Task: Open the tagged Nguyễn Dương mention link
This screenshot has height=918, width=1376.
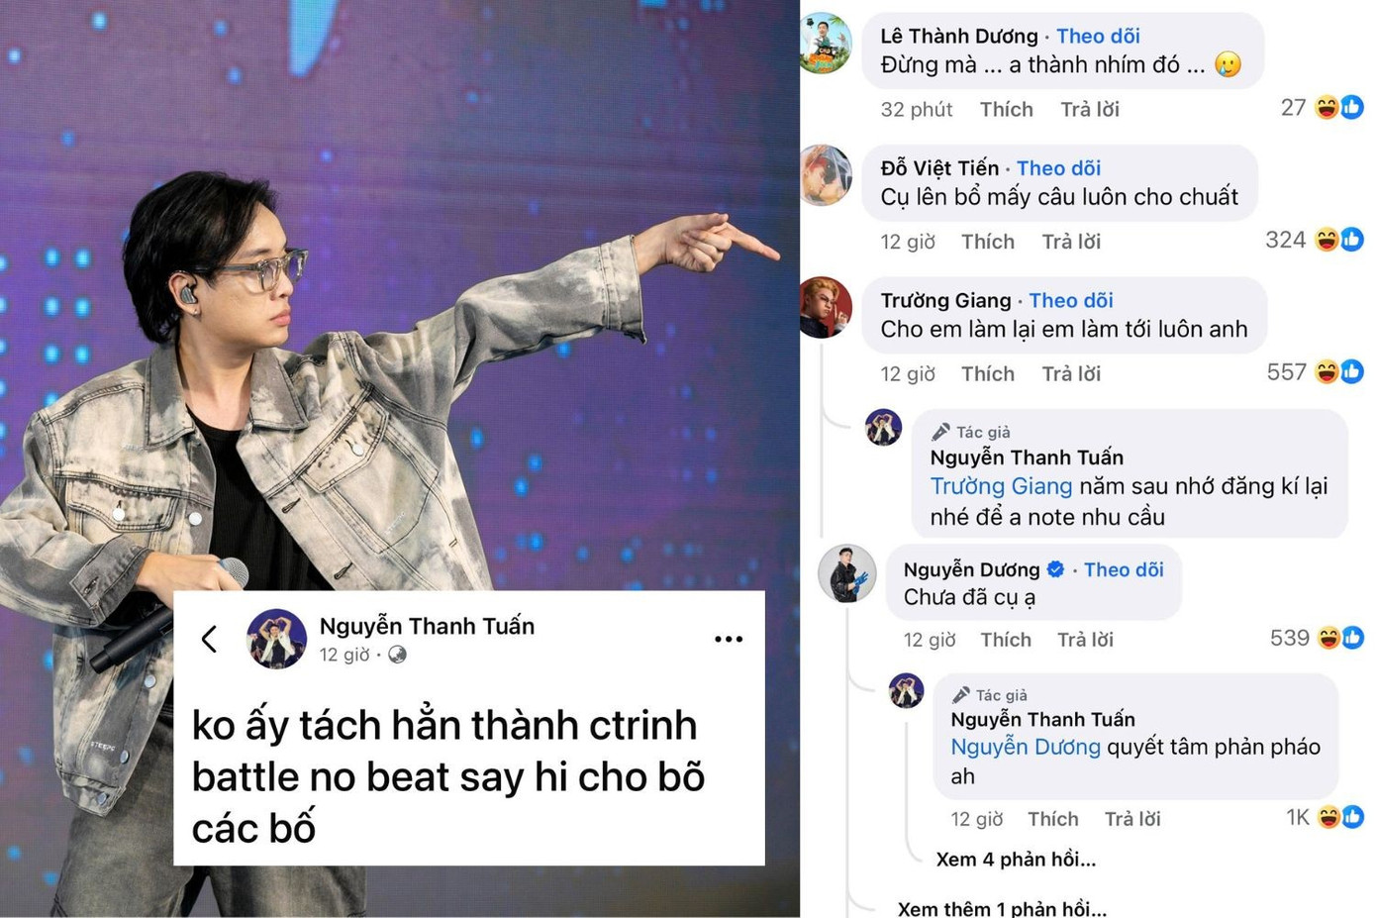Action: point(1026,747)
